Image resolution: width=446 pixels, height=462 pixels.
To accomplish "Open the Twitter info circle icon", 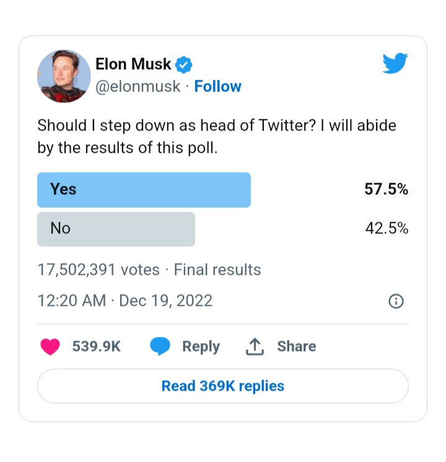I will [396, 301].
